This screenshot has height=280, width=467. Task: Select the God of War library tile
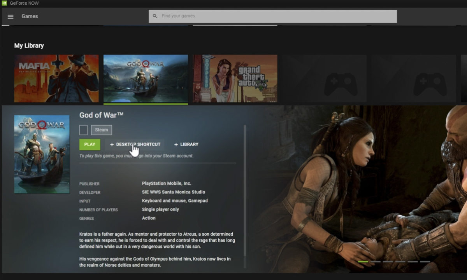146,79
